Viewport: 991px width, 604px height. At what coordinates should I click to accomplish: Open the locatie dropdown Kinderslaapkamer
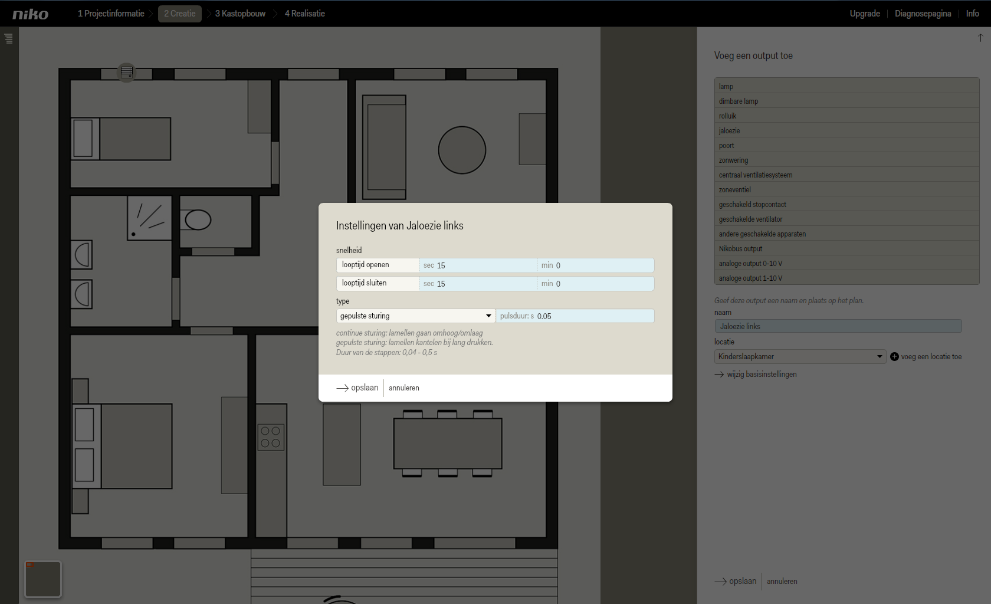(x=800, y=356)
